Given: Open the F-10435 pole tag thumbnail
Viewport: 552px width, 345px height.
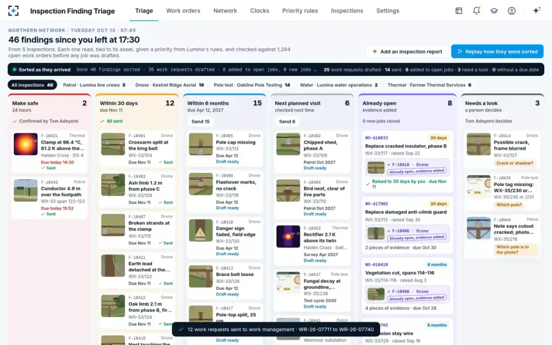Looking at the screenshot, I should click(x=478, y=186).
